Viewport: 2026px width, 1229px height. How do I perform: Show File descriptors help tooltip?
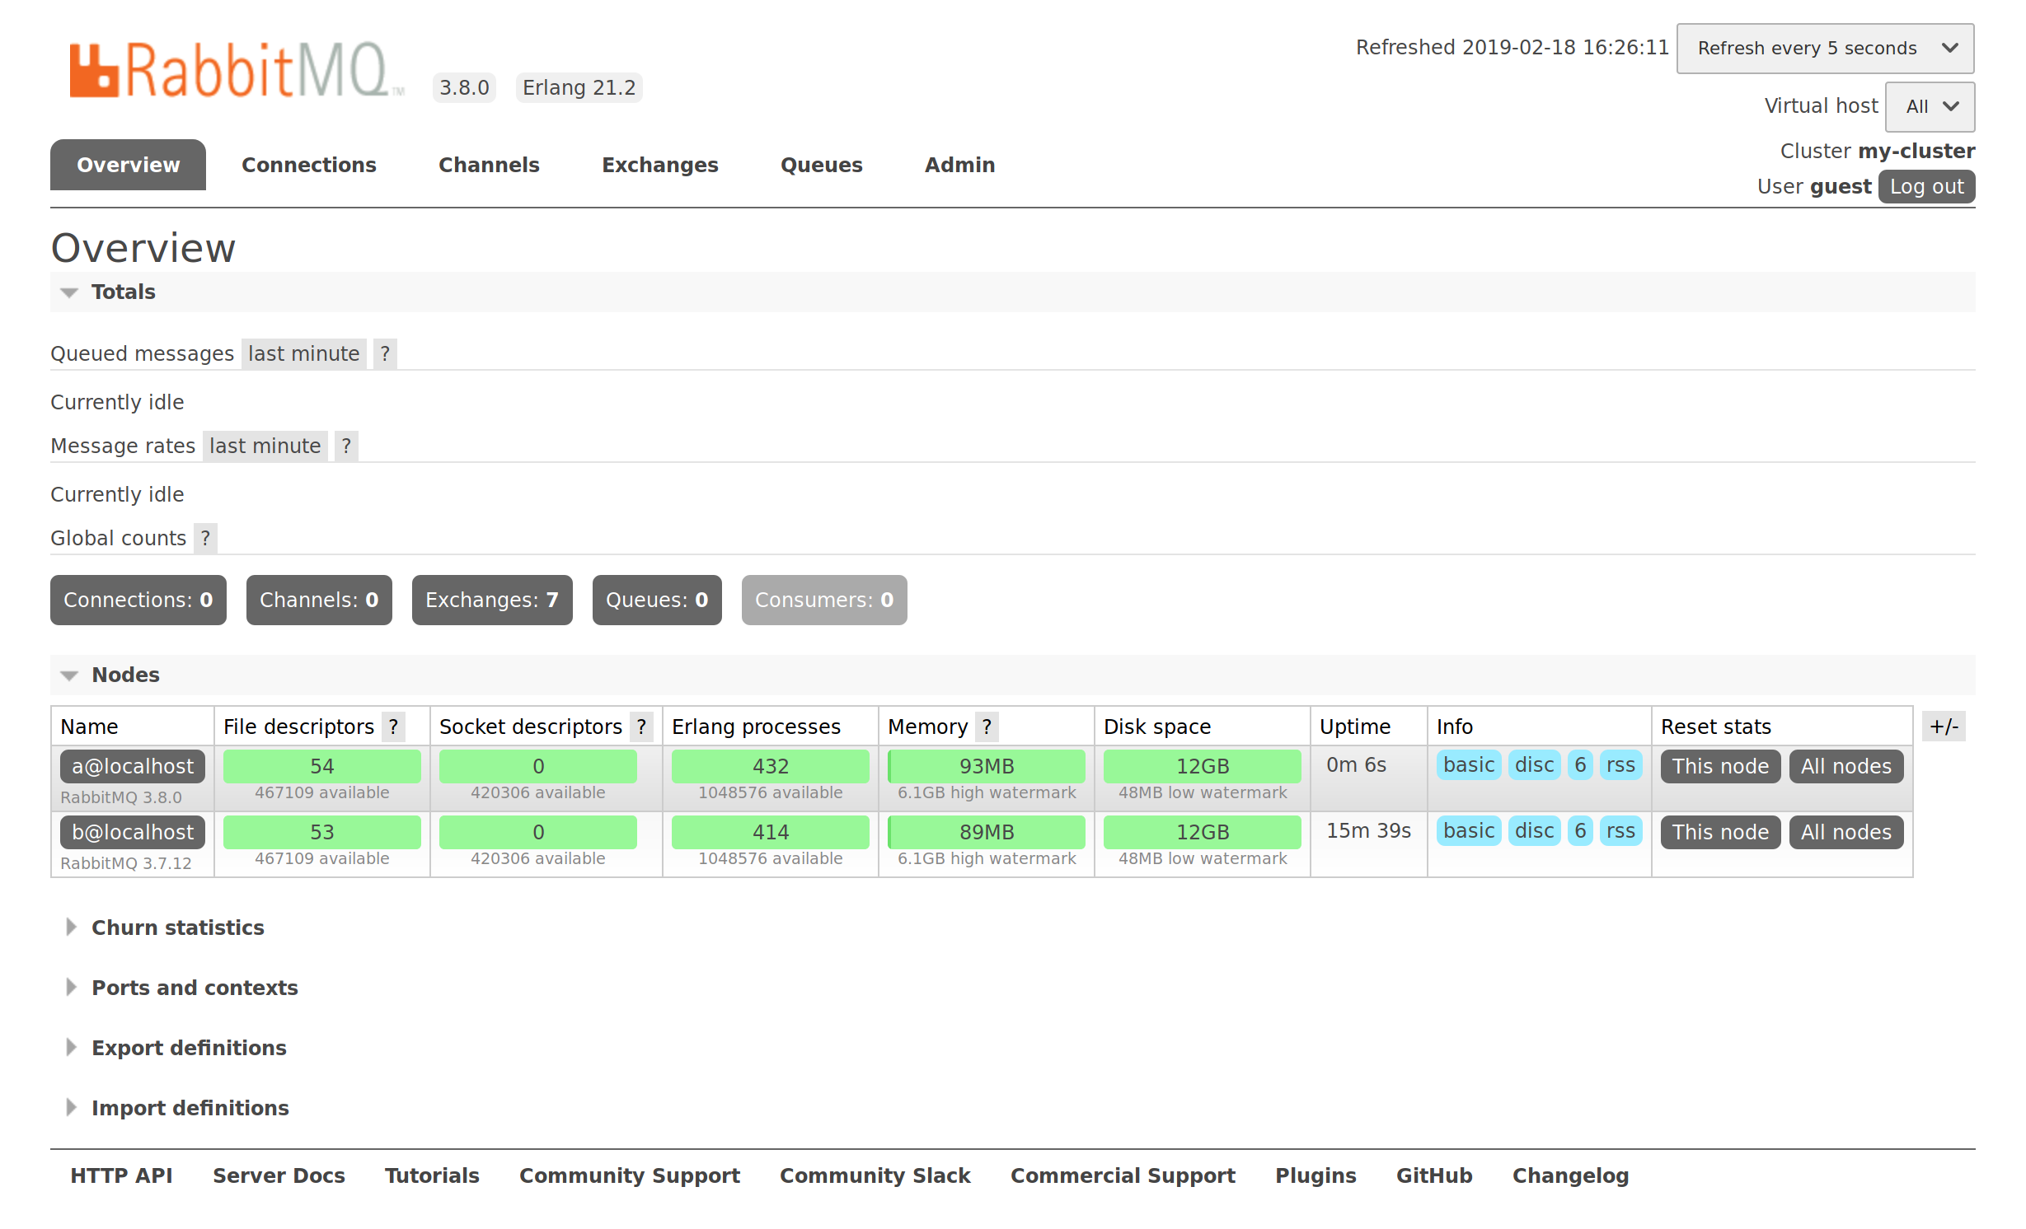pyautogui.click(x=393, y=727)
